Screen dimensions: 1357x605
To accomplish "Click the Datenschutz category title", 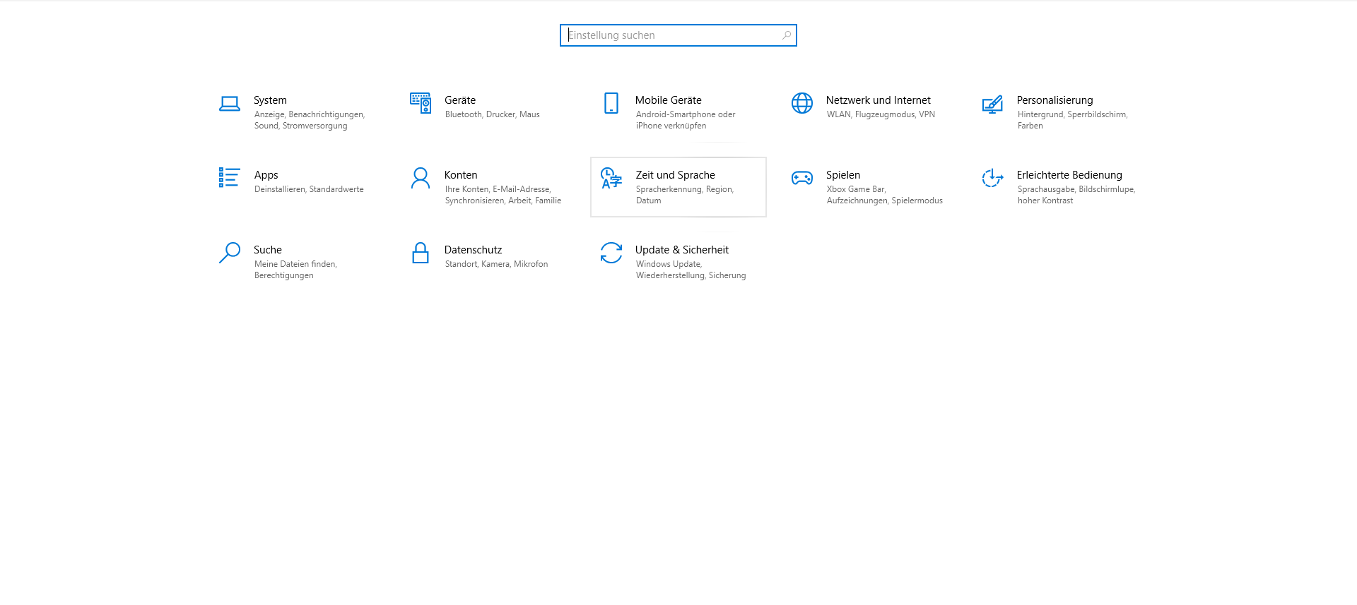I will 473,250.
